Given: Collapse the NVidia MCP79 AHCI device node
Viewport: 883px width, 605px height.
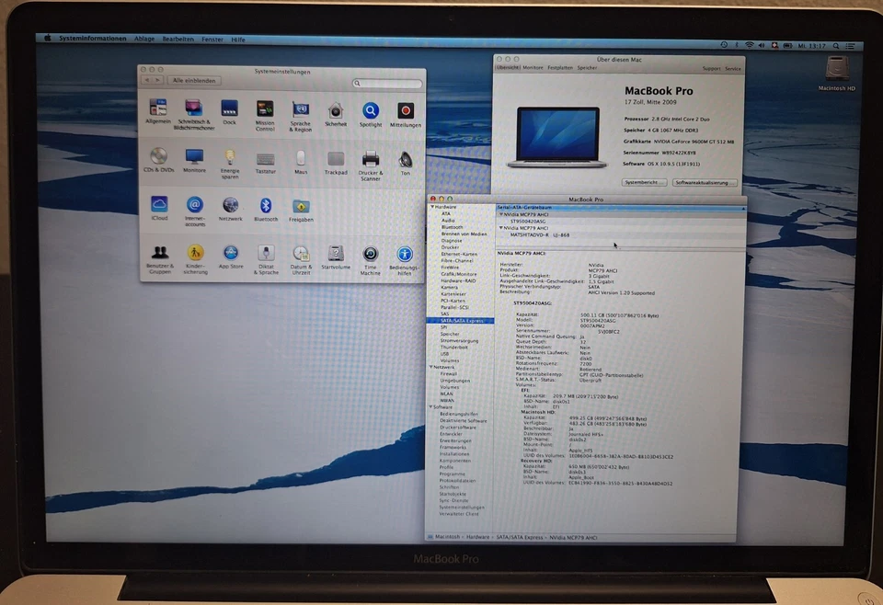Looking at the screenshot, I should coord(500,215).
